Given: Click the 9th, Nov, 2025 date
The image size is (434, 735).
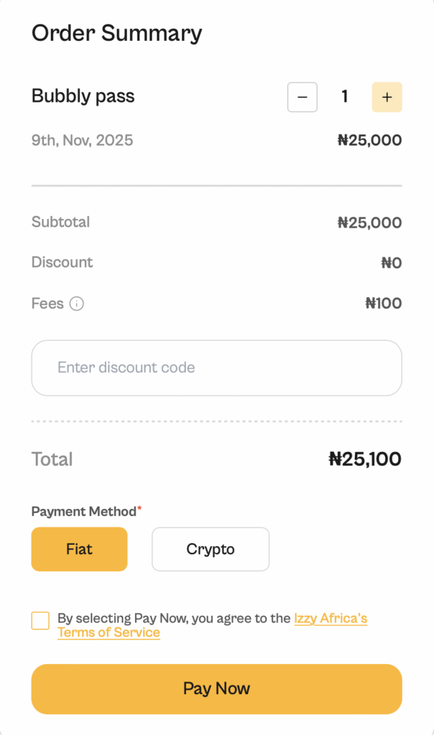Looking at the screenshot, I should 82,140.
